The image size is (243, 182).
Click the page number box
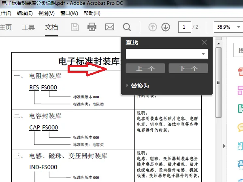tap(184, 27)
